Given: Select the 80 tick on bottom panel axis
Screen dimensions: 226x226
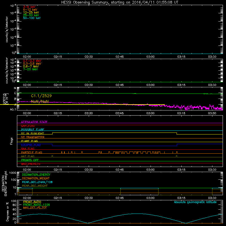Looking at the screenshot, I should (x=14, y=205).
